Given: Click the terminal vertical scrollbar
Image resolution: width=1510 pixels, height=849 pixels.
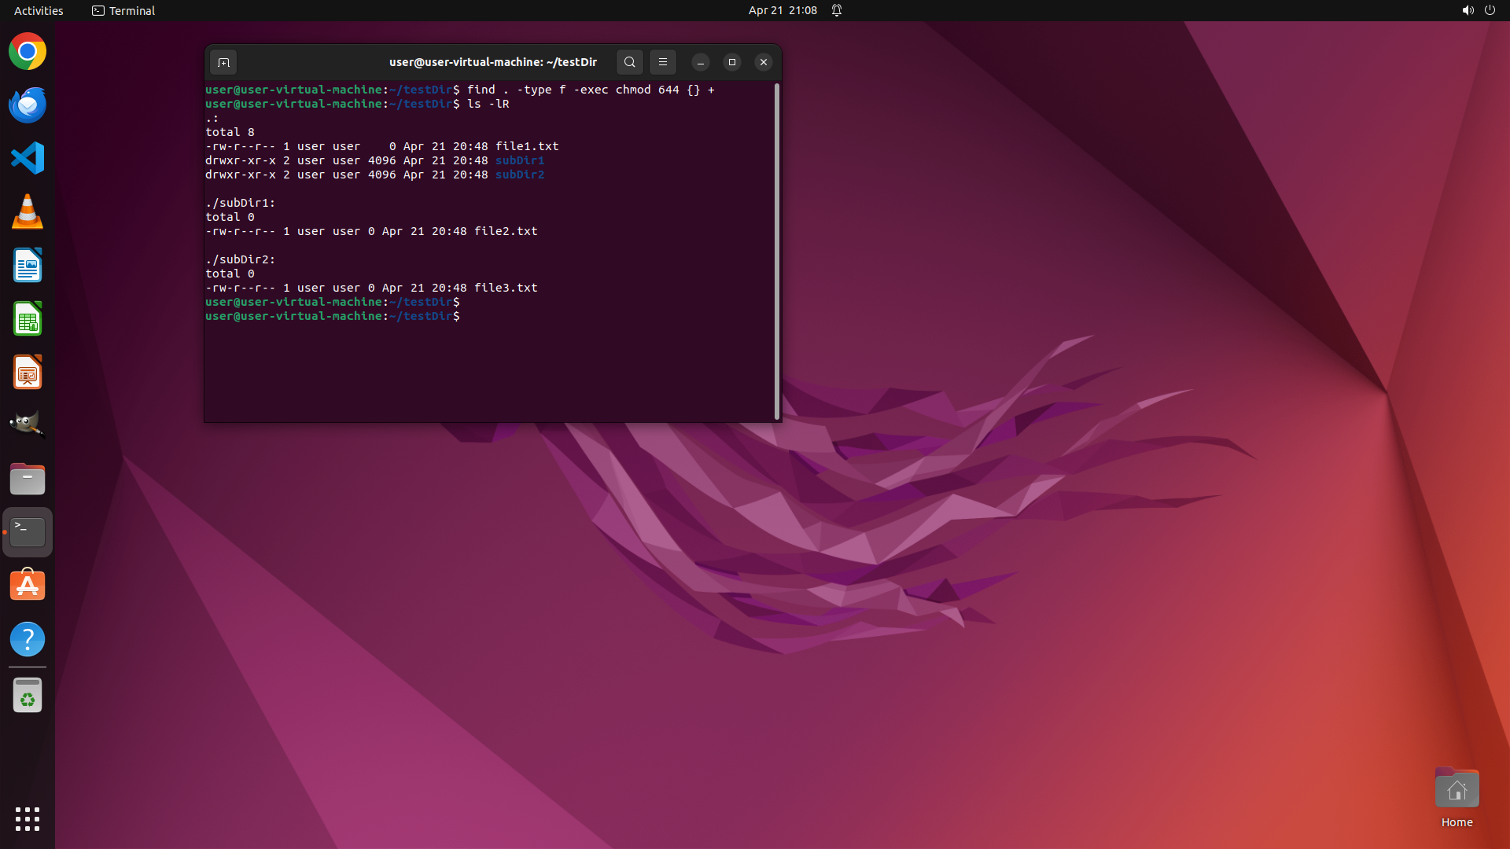Looking at the screenshot, I should 777,252.
